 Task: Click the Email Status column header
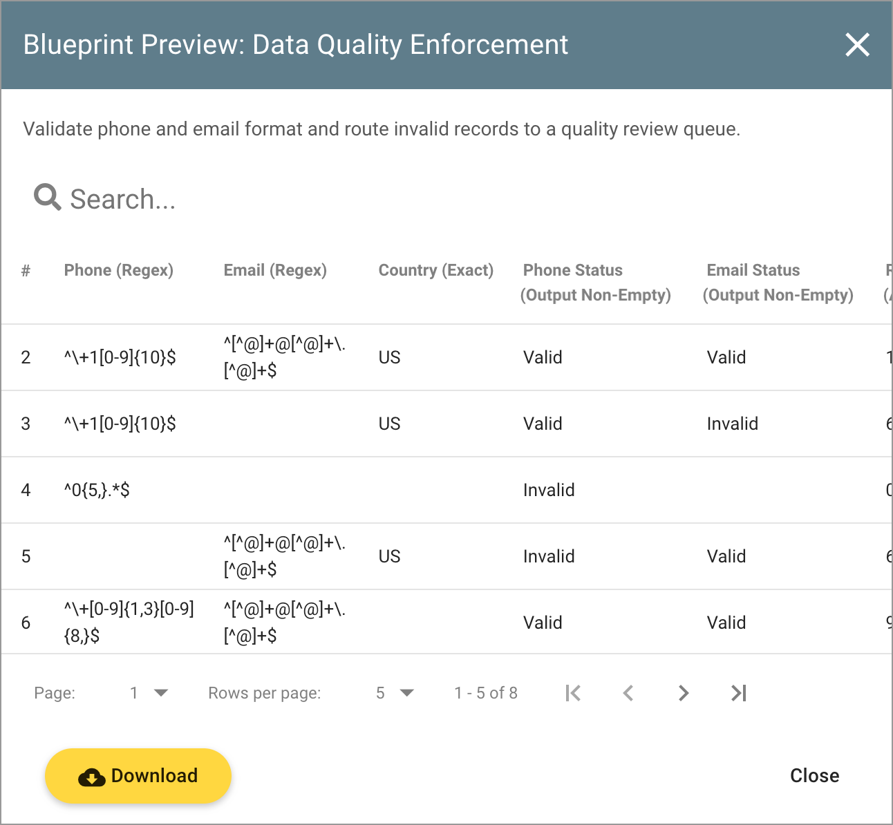coord(778,283)
